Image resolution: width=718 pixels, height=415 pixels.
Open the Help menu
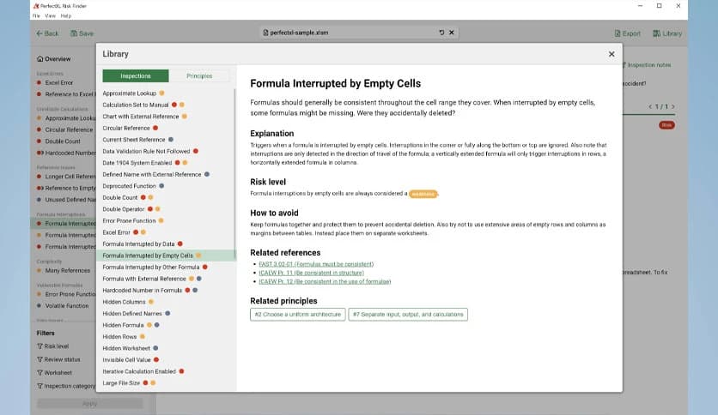[66, 15]
